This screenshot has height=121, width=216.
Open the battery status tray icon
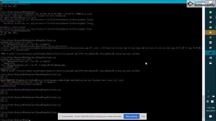click(213, 96)
